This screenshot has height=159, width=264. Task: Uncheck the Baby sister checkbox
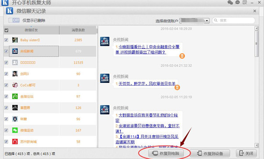pos(6,40)
